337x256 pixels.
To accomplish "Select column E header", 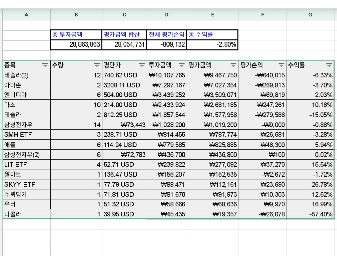I will [213, 15].
